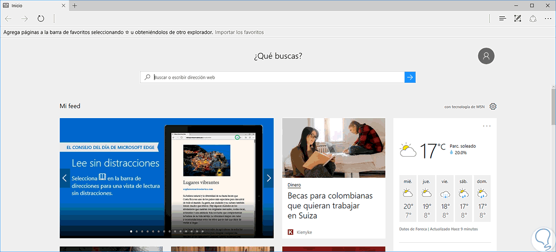Click the con tecnología de MSN label
Image resolution: width=556 pixels, height=252 pixels.
click(464, 107)
